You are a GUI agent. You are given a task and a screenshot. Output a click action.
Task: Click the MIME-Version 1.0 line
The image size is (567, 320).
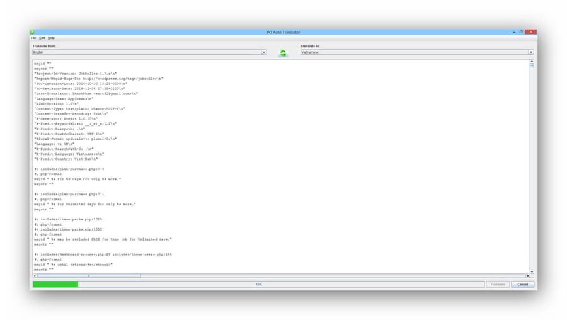(56, 104)
